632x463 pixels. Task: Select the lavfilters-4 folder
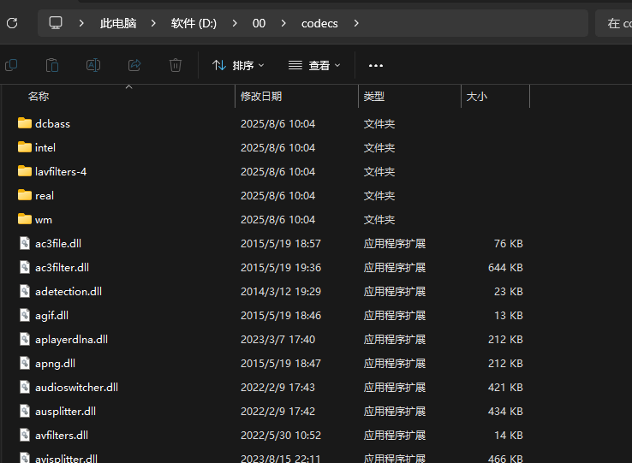(60, 171)
